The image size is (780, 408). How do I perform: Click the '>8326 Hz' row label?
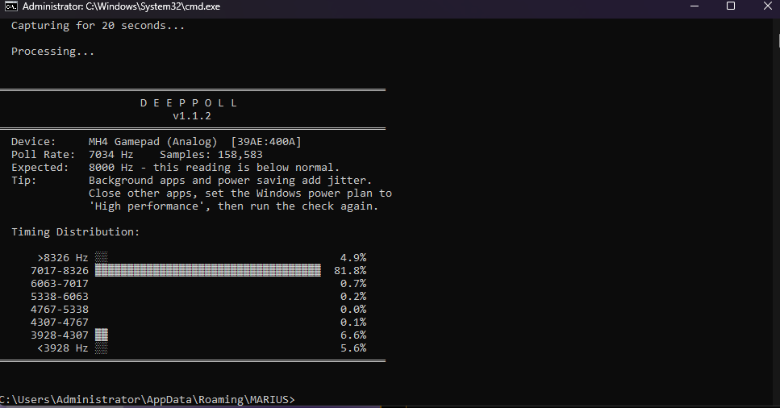click(x=63, y=258)
